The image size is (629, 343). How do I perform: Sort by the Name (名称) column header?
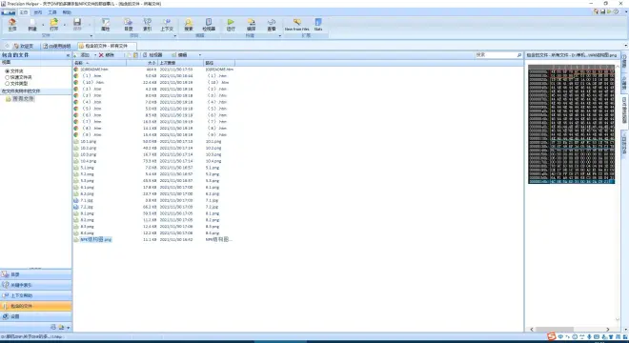click(x=99, y=63)
